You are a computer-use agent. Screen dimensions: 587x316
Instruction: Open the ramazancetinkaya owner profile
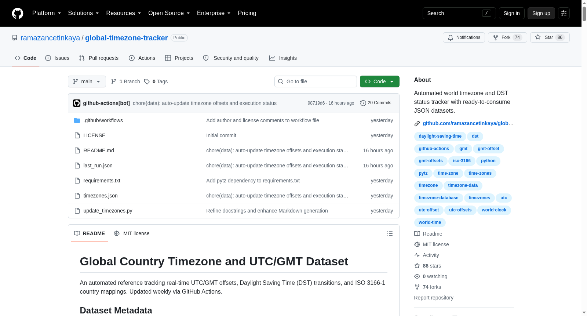[x=50, y=38]
